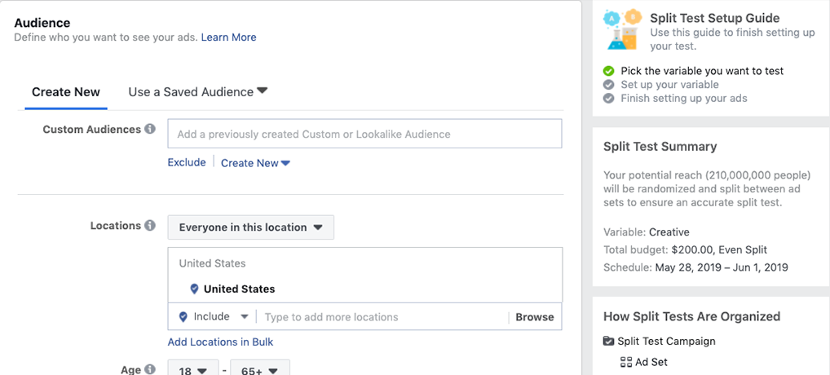The height and width of the screenshot is (375, 830).
Task: Expand the Create New audience dropdown
Action: click(x=255, y=163)
